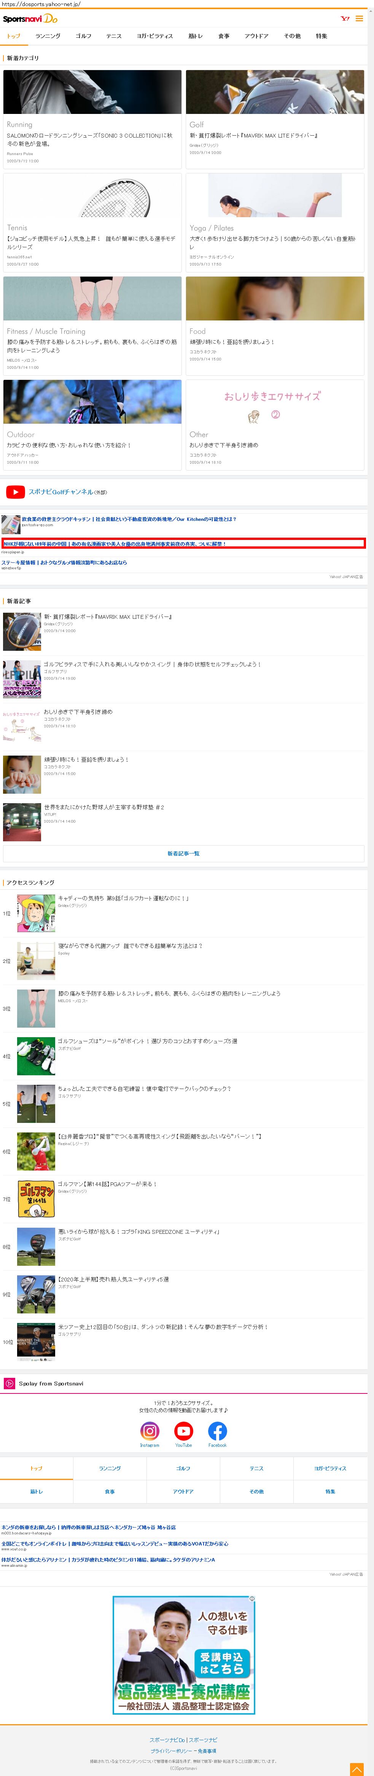Click the 新着記事一覧 button

click(x=183, y=853)
